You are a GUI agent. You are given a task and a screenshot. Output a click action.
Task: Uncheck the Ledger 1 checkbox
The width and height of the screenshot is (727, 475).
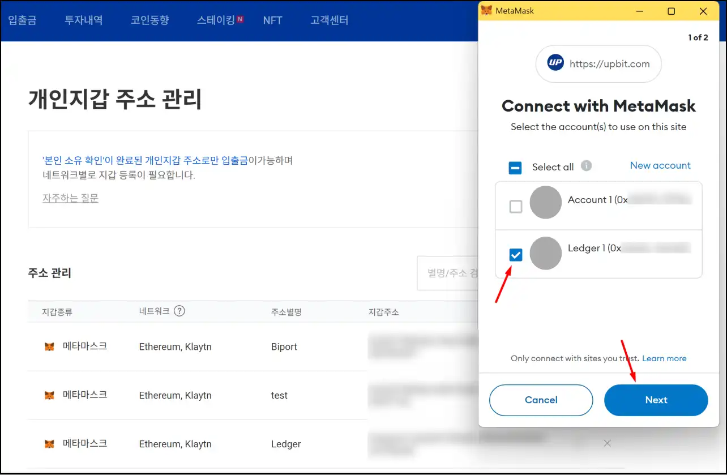516,255
